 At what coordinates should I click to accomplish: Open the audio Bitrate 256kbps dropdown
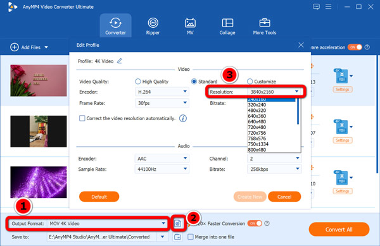pyautogui.click(x=274, y=169)
